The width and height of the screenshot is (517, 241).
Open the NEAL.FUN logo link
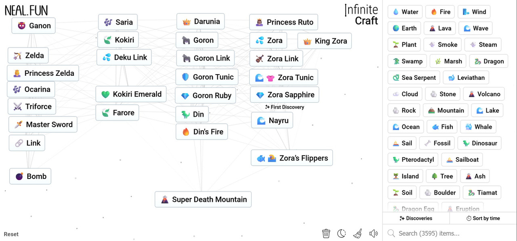click(26, 10)
